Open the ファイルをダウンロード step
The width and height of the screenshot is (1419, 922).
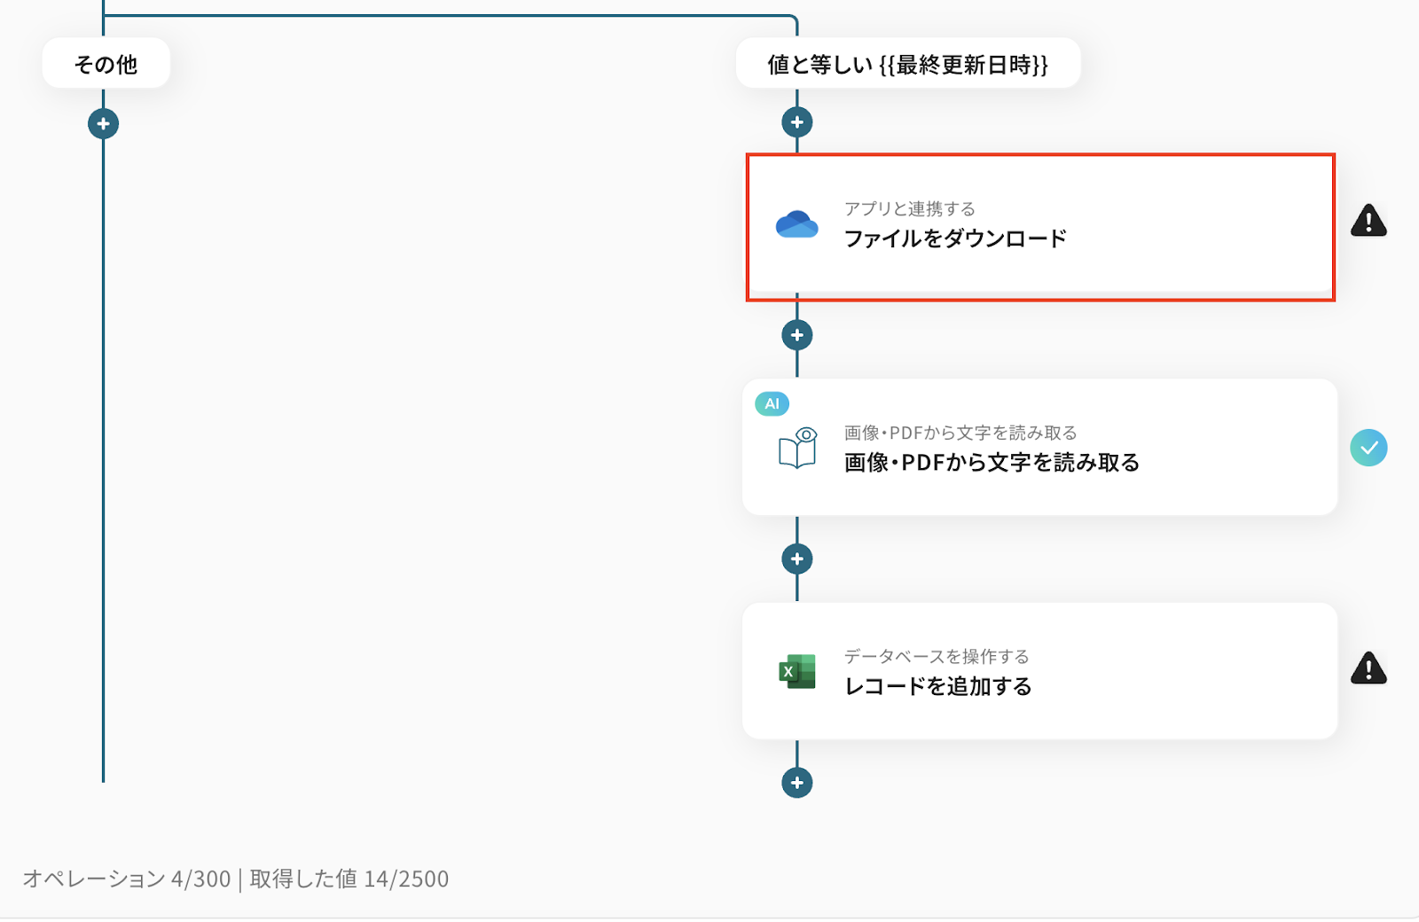pos(1040,227)
